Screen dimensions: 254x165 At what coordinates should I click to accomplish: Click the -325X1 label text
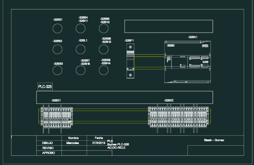[x=56, y=101]
